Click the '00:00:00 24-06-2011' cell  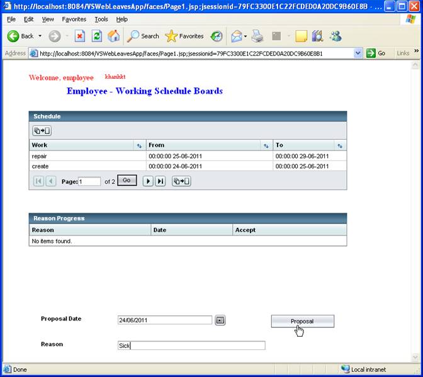pos(210,166)
